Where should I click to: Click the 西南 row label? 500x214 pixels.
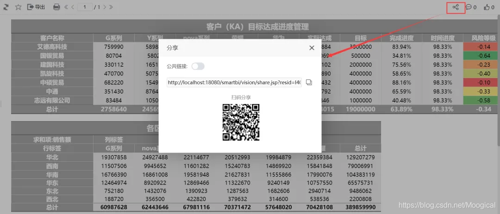52,166
